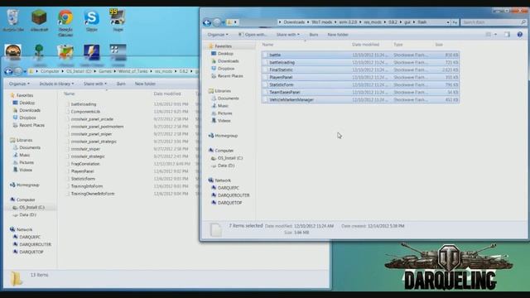Select TrainingOwnerInfoForm in rear window

tap(93, 194)
